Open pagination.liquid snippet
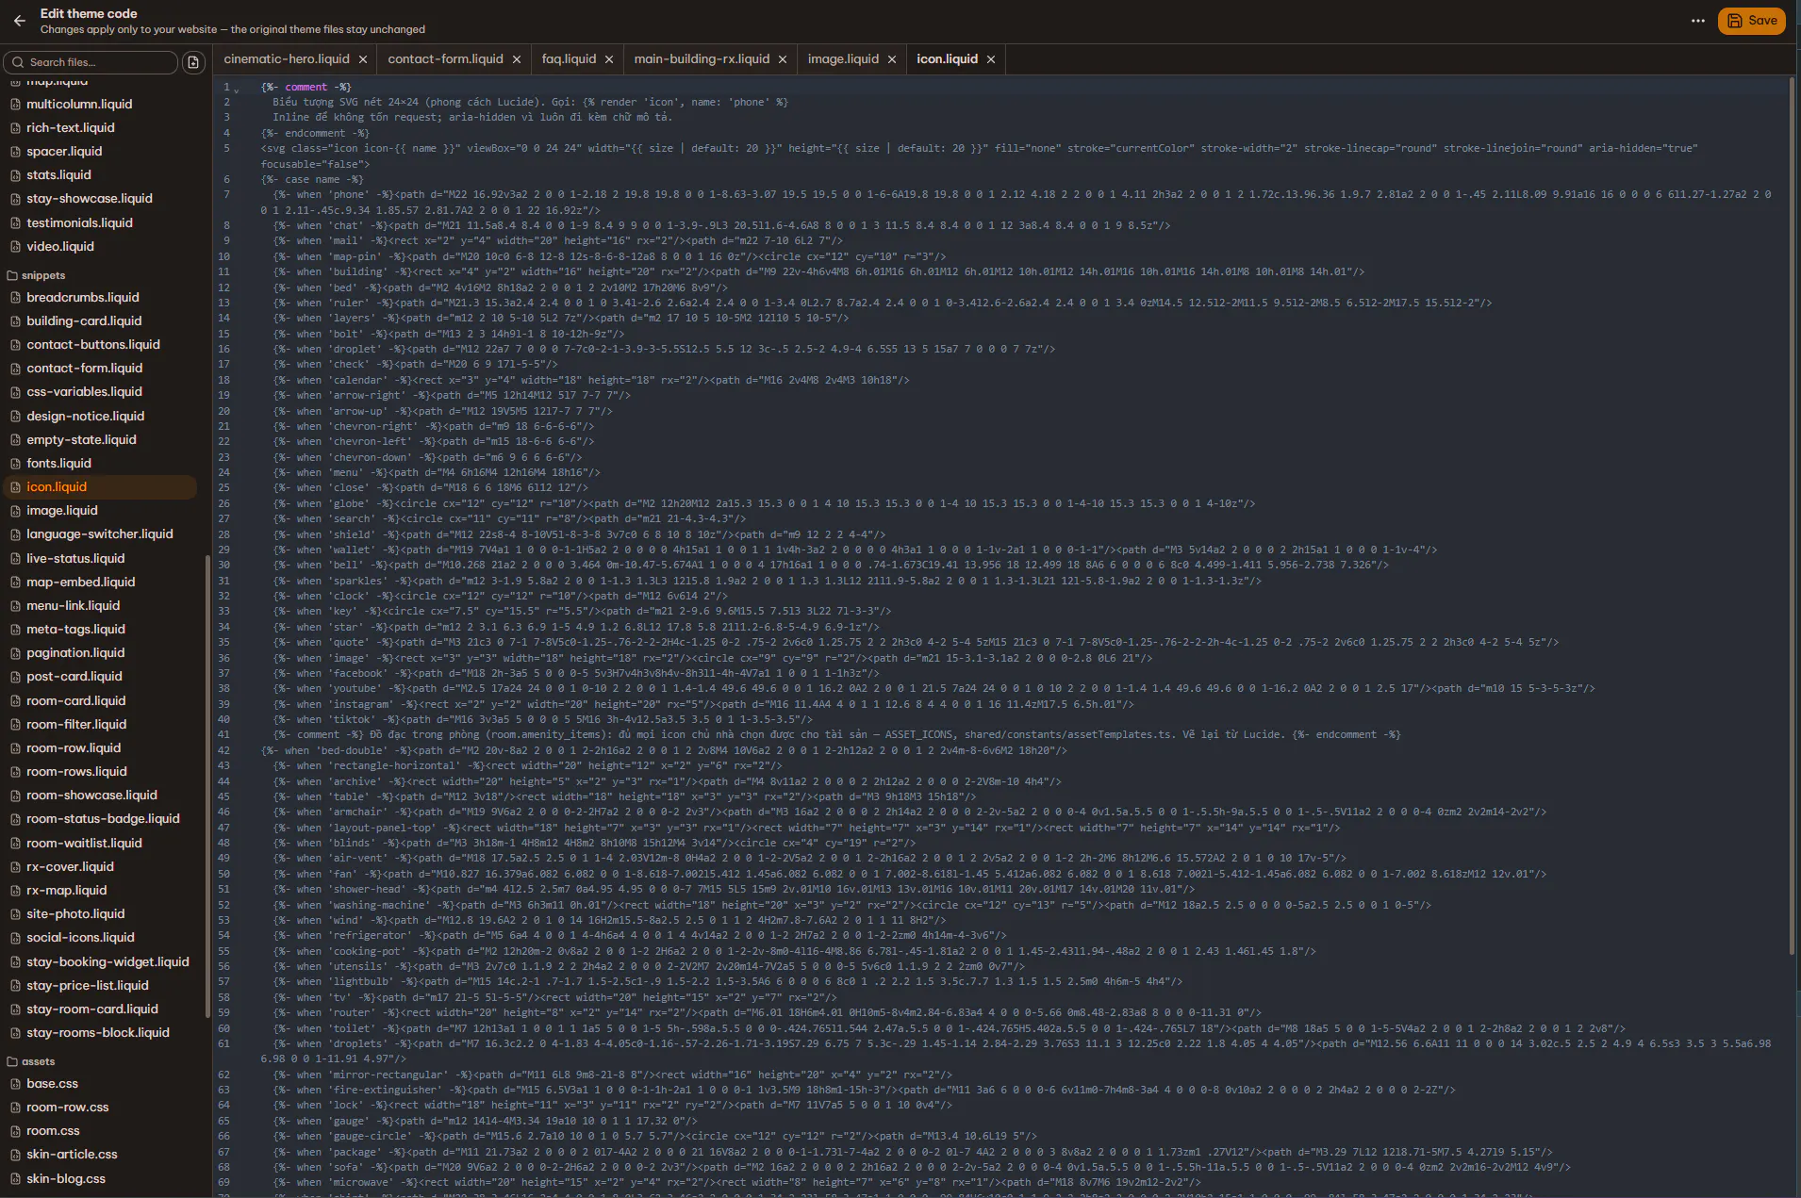The height and width of the screenshot is (1198, 1801). point(75,653)
